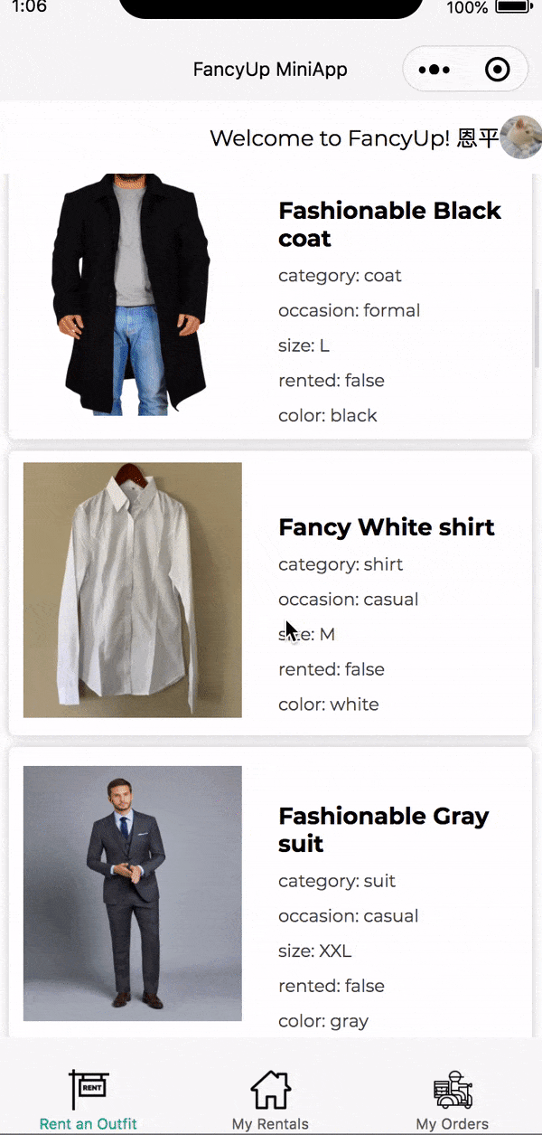Image resolution: width=542 pixels, height=1135 pixels.
Task: Tap the user avatar picture
Action: (x=521, y=137)
